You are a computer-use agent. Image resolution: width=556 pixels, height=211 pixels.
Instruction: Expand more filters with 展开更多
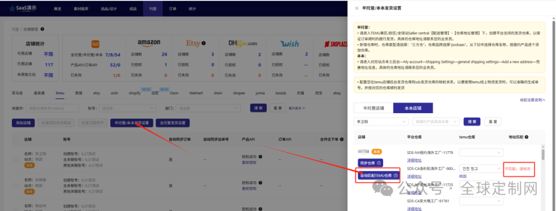click(x=297, y=108)
